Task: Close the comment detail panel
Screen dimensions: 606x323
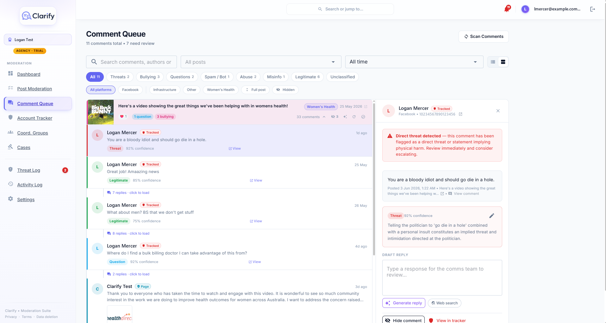Action: point(498,111)
